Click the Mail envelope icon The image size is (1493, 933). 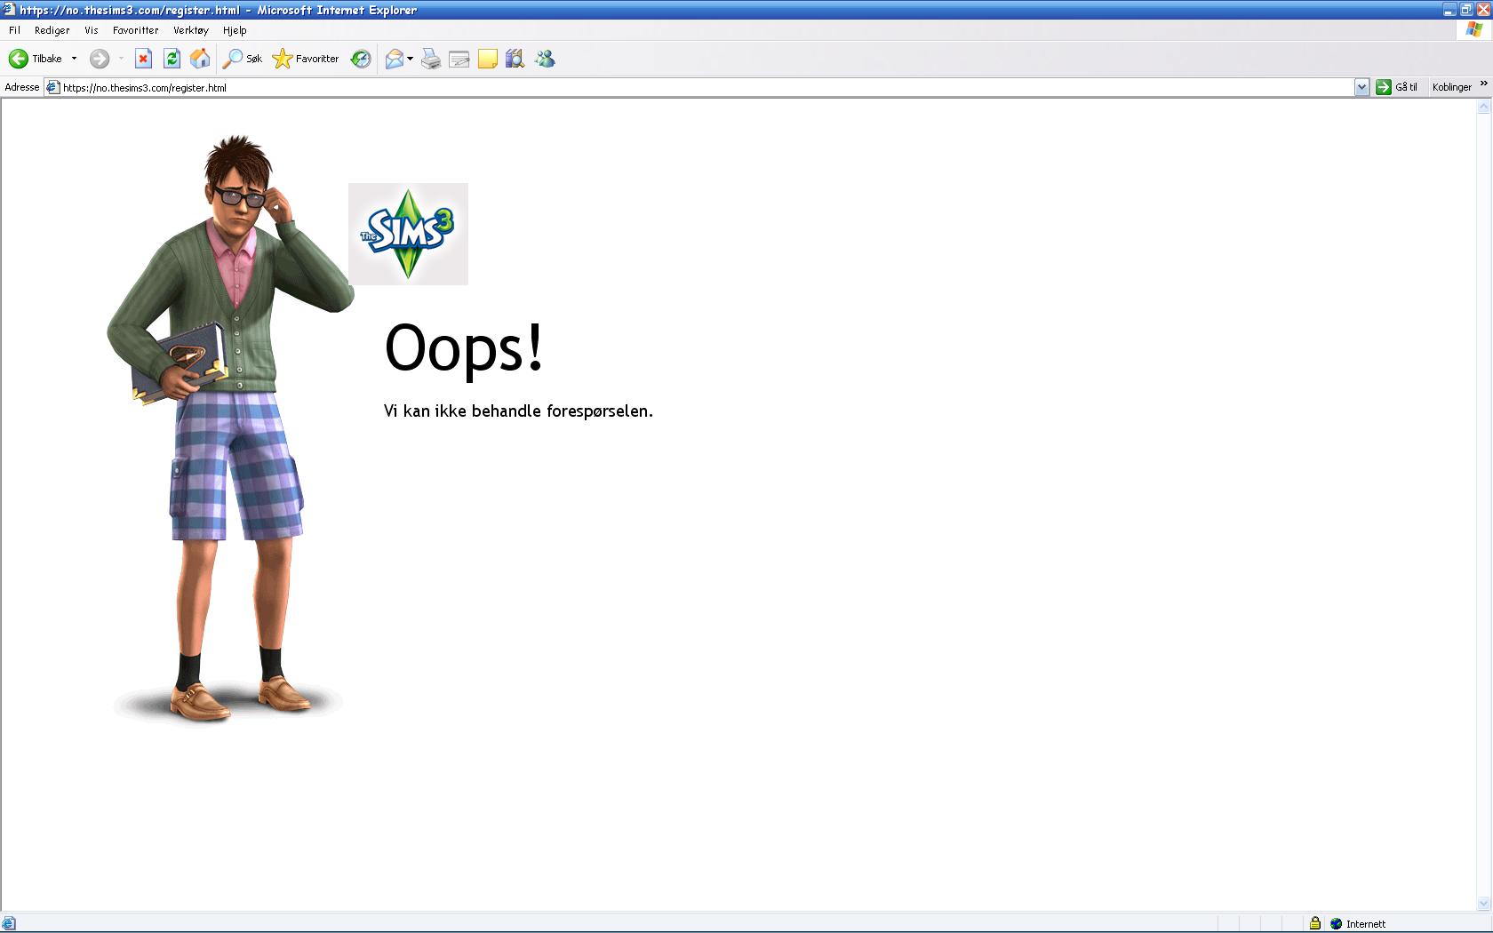point(394,59)
